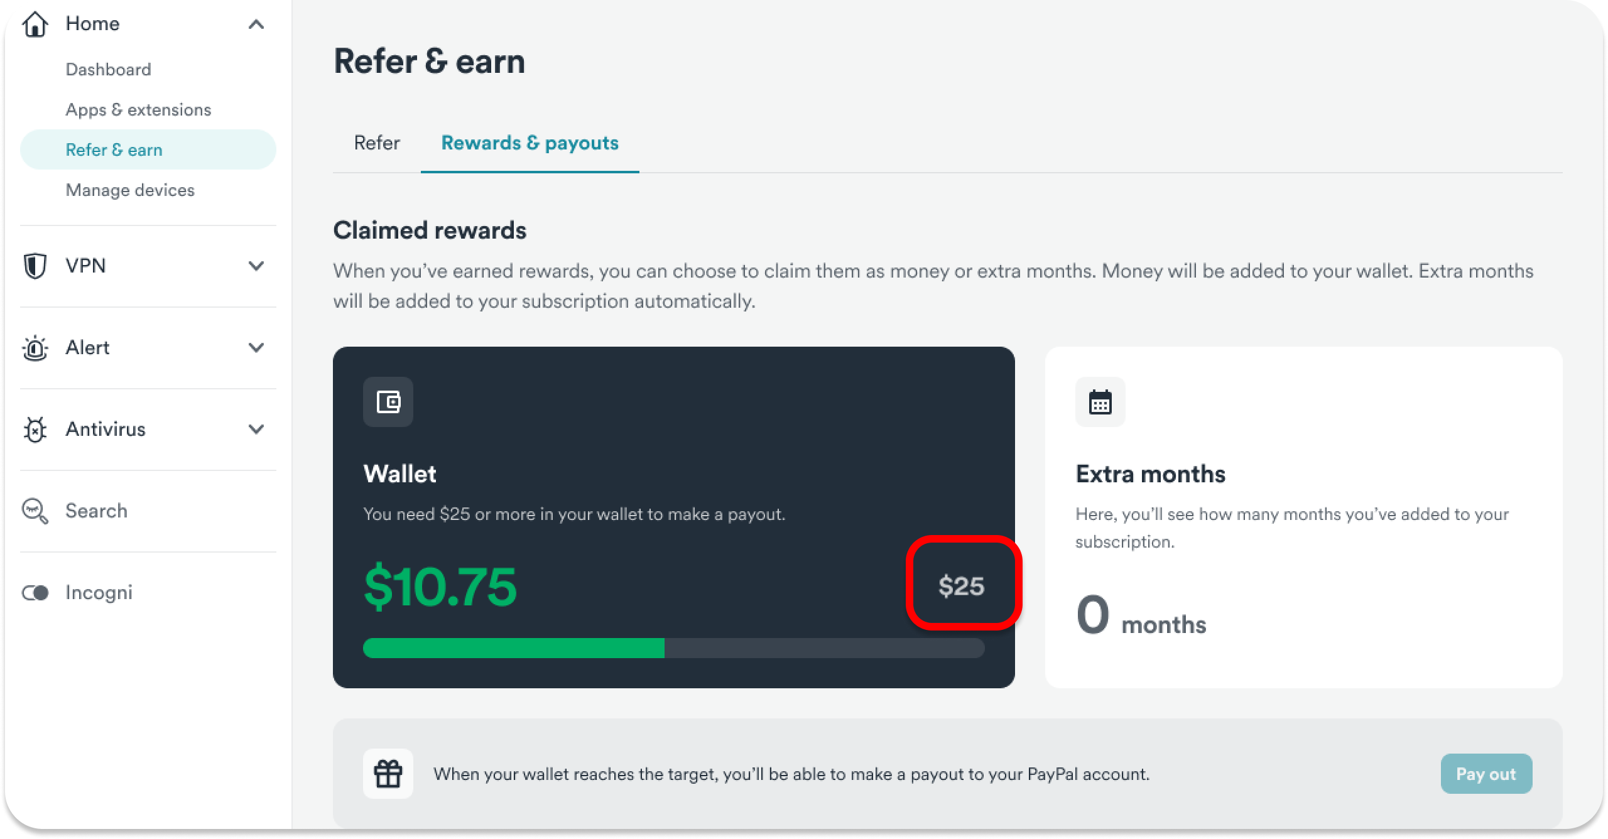Click the calendar icon in Extra months card
Screen dimensions: 1608x839
1100,402
